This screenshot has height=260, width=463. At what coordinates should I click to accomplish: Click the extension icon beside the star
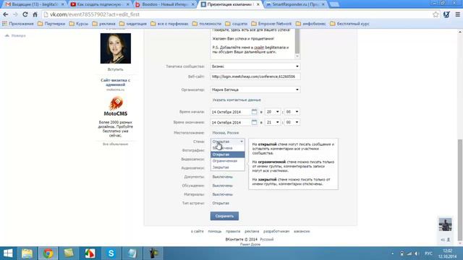(x=446, y=14)
